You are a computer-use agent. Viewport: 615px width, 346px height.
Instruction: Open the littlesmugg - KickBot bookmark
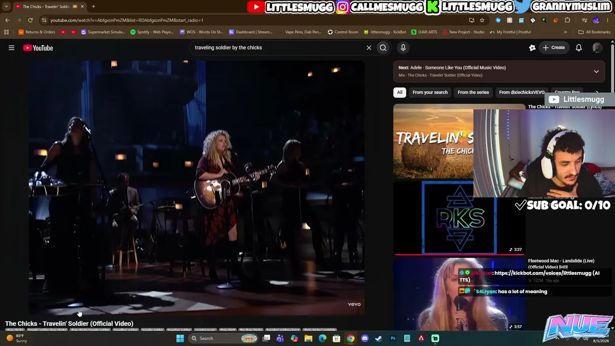point(385,32)
